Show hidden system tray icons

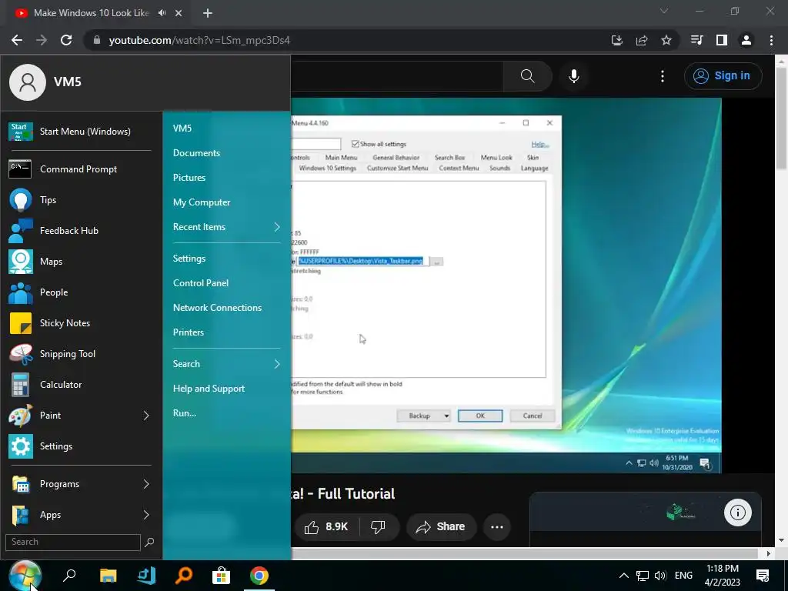[x=623, y=576]
